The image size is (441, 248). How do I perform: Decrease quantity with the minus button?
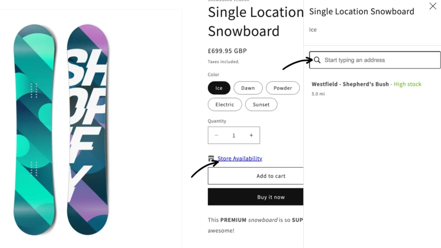pyautogui.click(x=217, y=136)
